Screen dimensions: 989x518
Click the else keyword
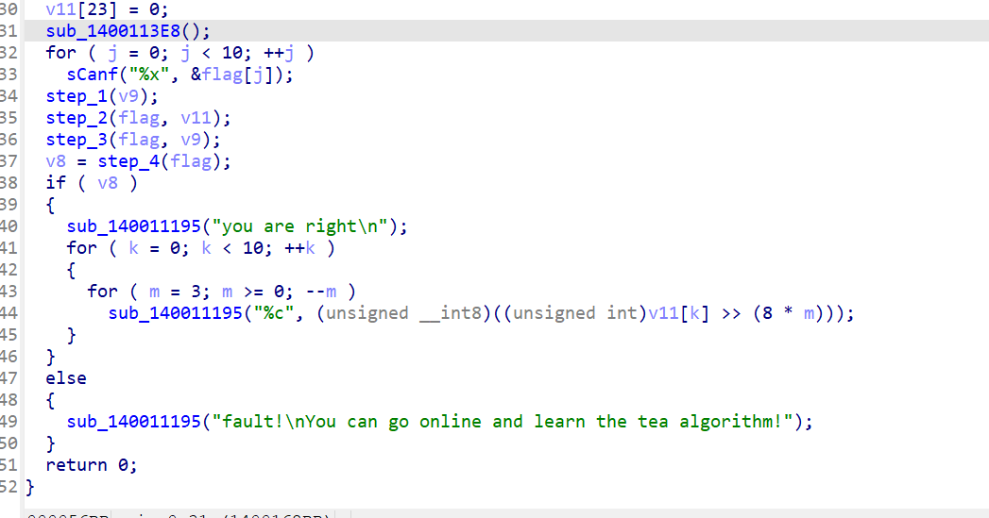coord(65,378)
